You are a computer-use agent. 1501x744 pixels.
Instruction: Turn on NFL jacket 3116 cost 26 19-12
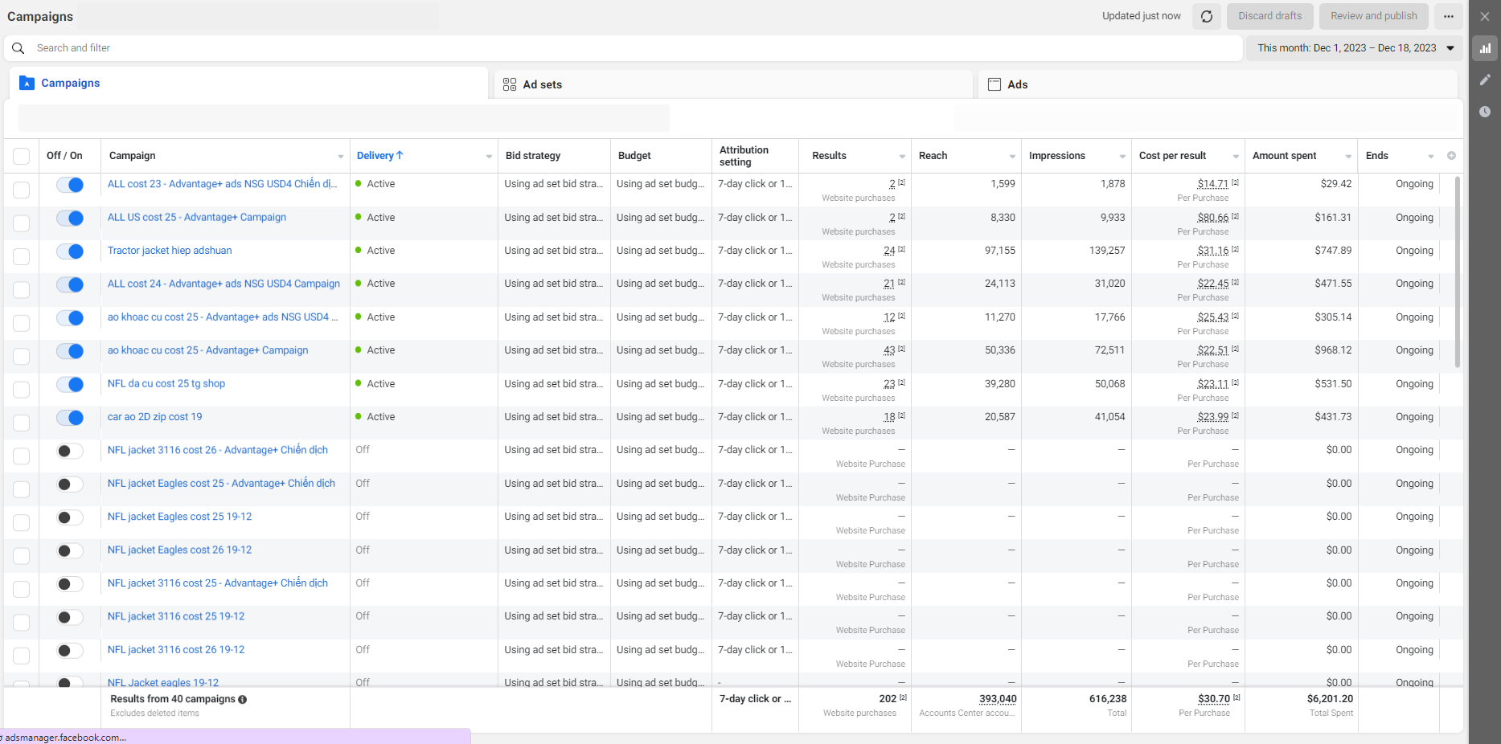pyautogui.click(x=70, y=651)
